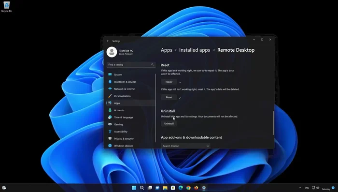338x192 pixels.
Task: Open System settings in sidebar
Action: [131, 74]
